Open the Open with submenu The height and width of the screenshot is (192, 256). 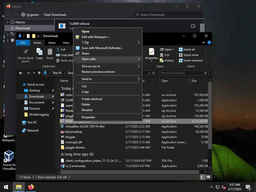pos(108,59)
